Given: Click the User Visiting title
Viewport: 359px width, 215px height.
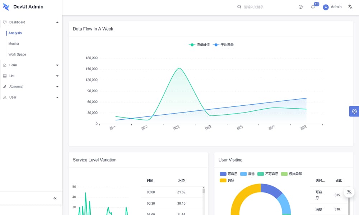Looking at the screenshot, I should coord(230,160).
